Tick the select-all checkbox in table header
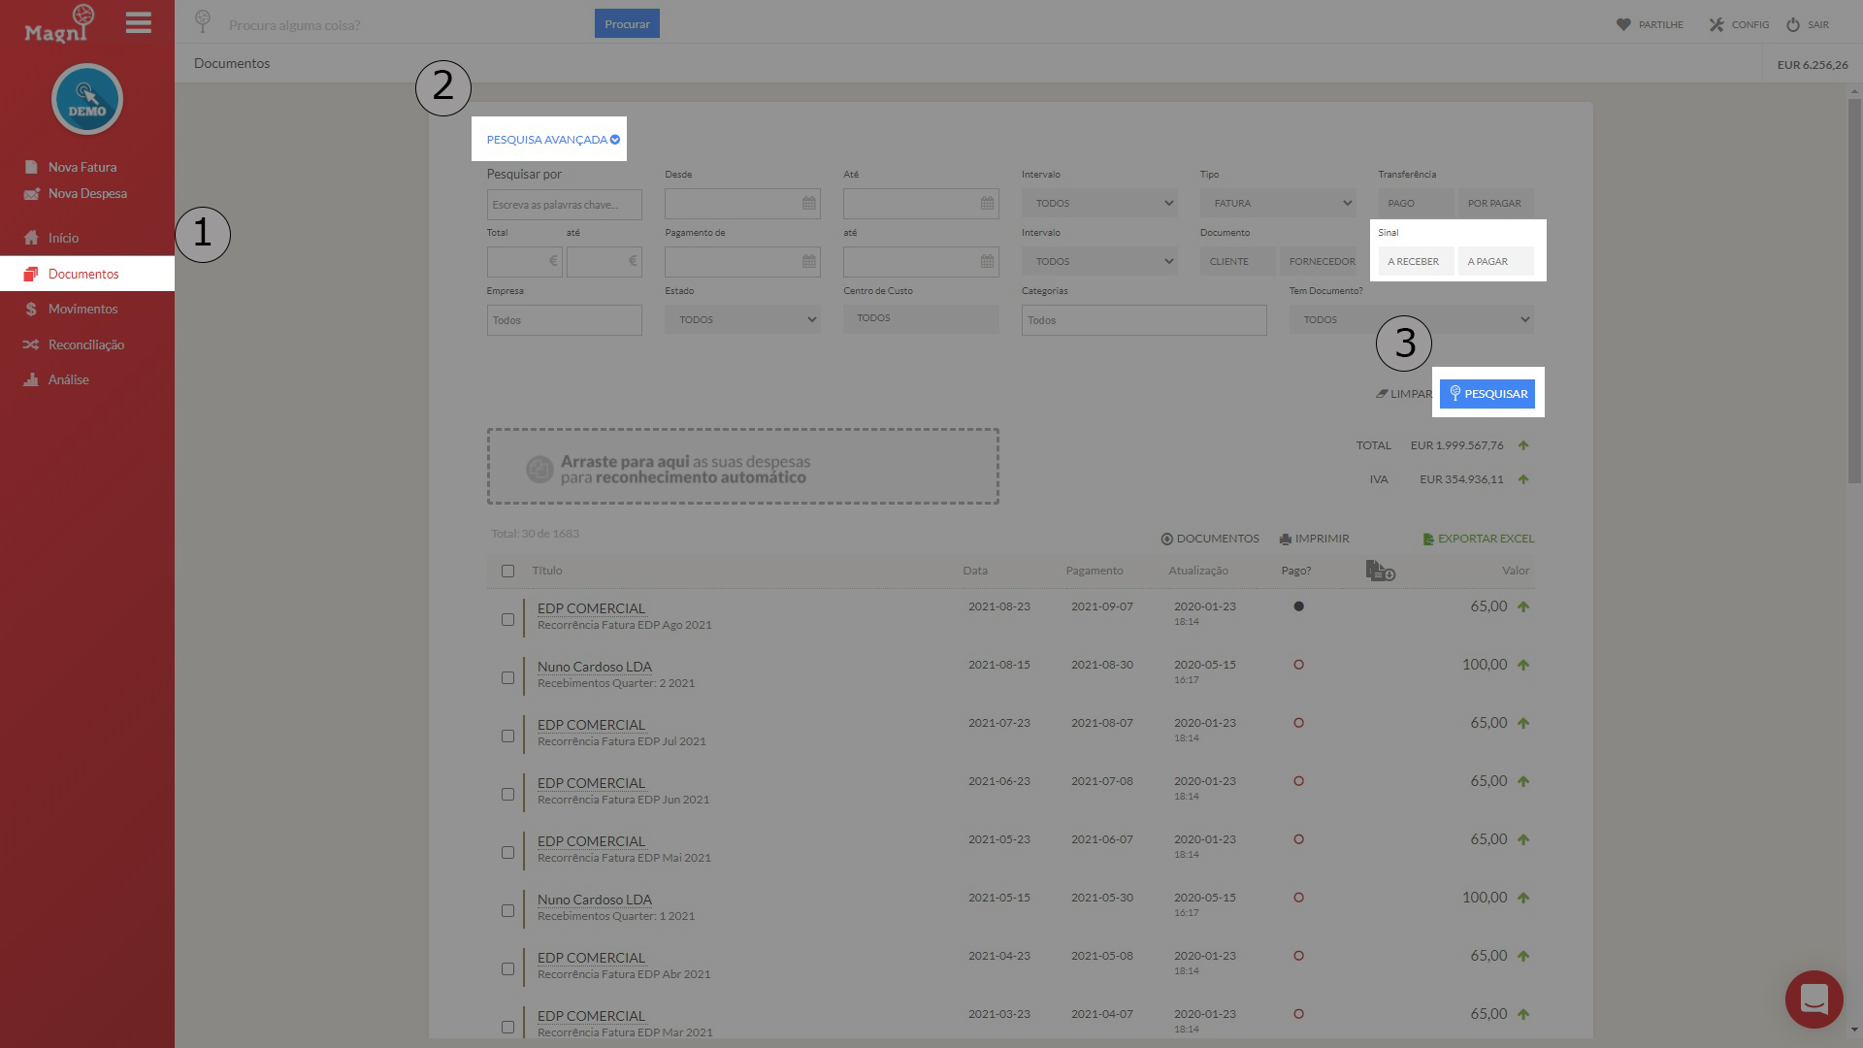This screenshot has height=1048, width=1863. pyautogui.click(x=507, y=572)
